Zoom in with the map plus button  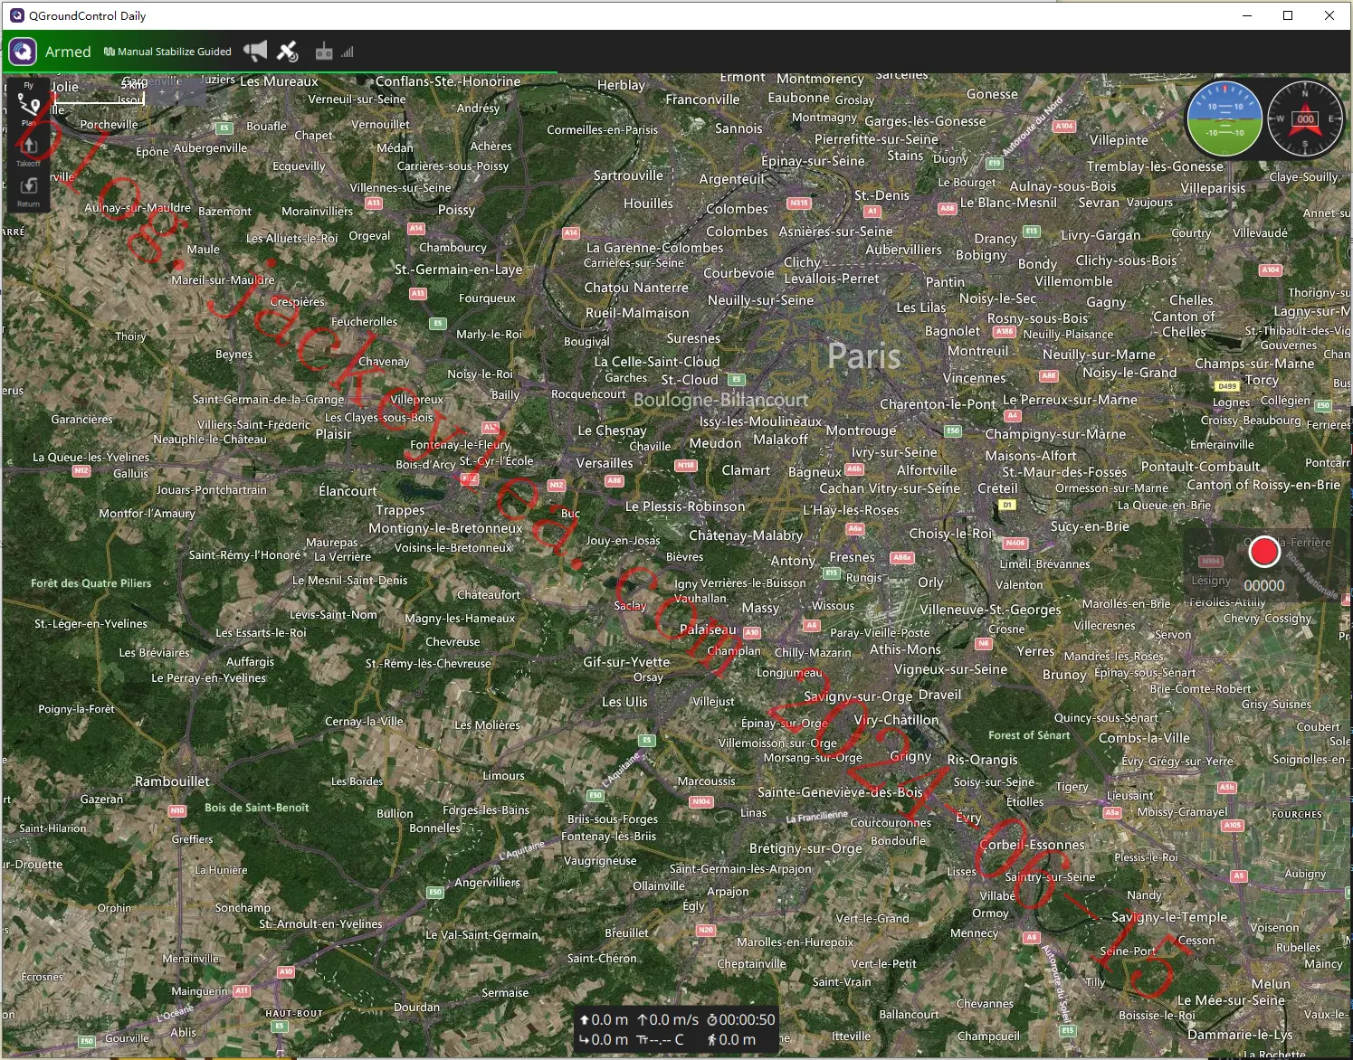pyautogui.click(x=162, y=92)
